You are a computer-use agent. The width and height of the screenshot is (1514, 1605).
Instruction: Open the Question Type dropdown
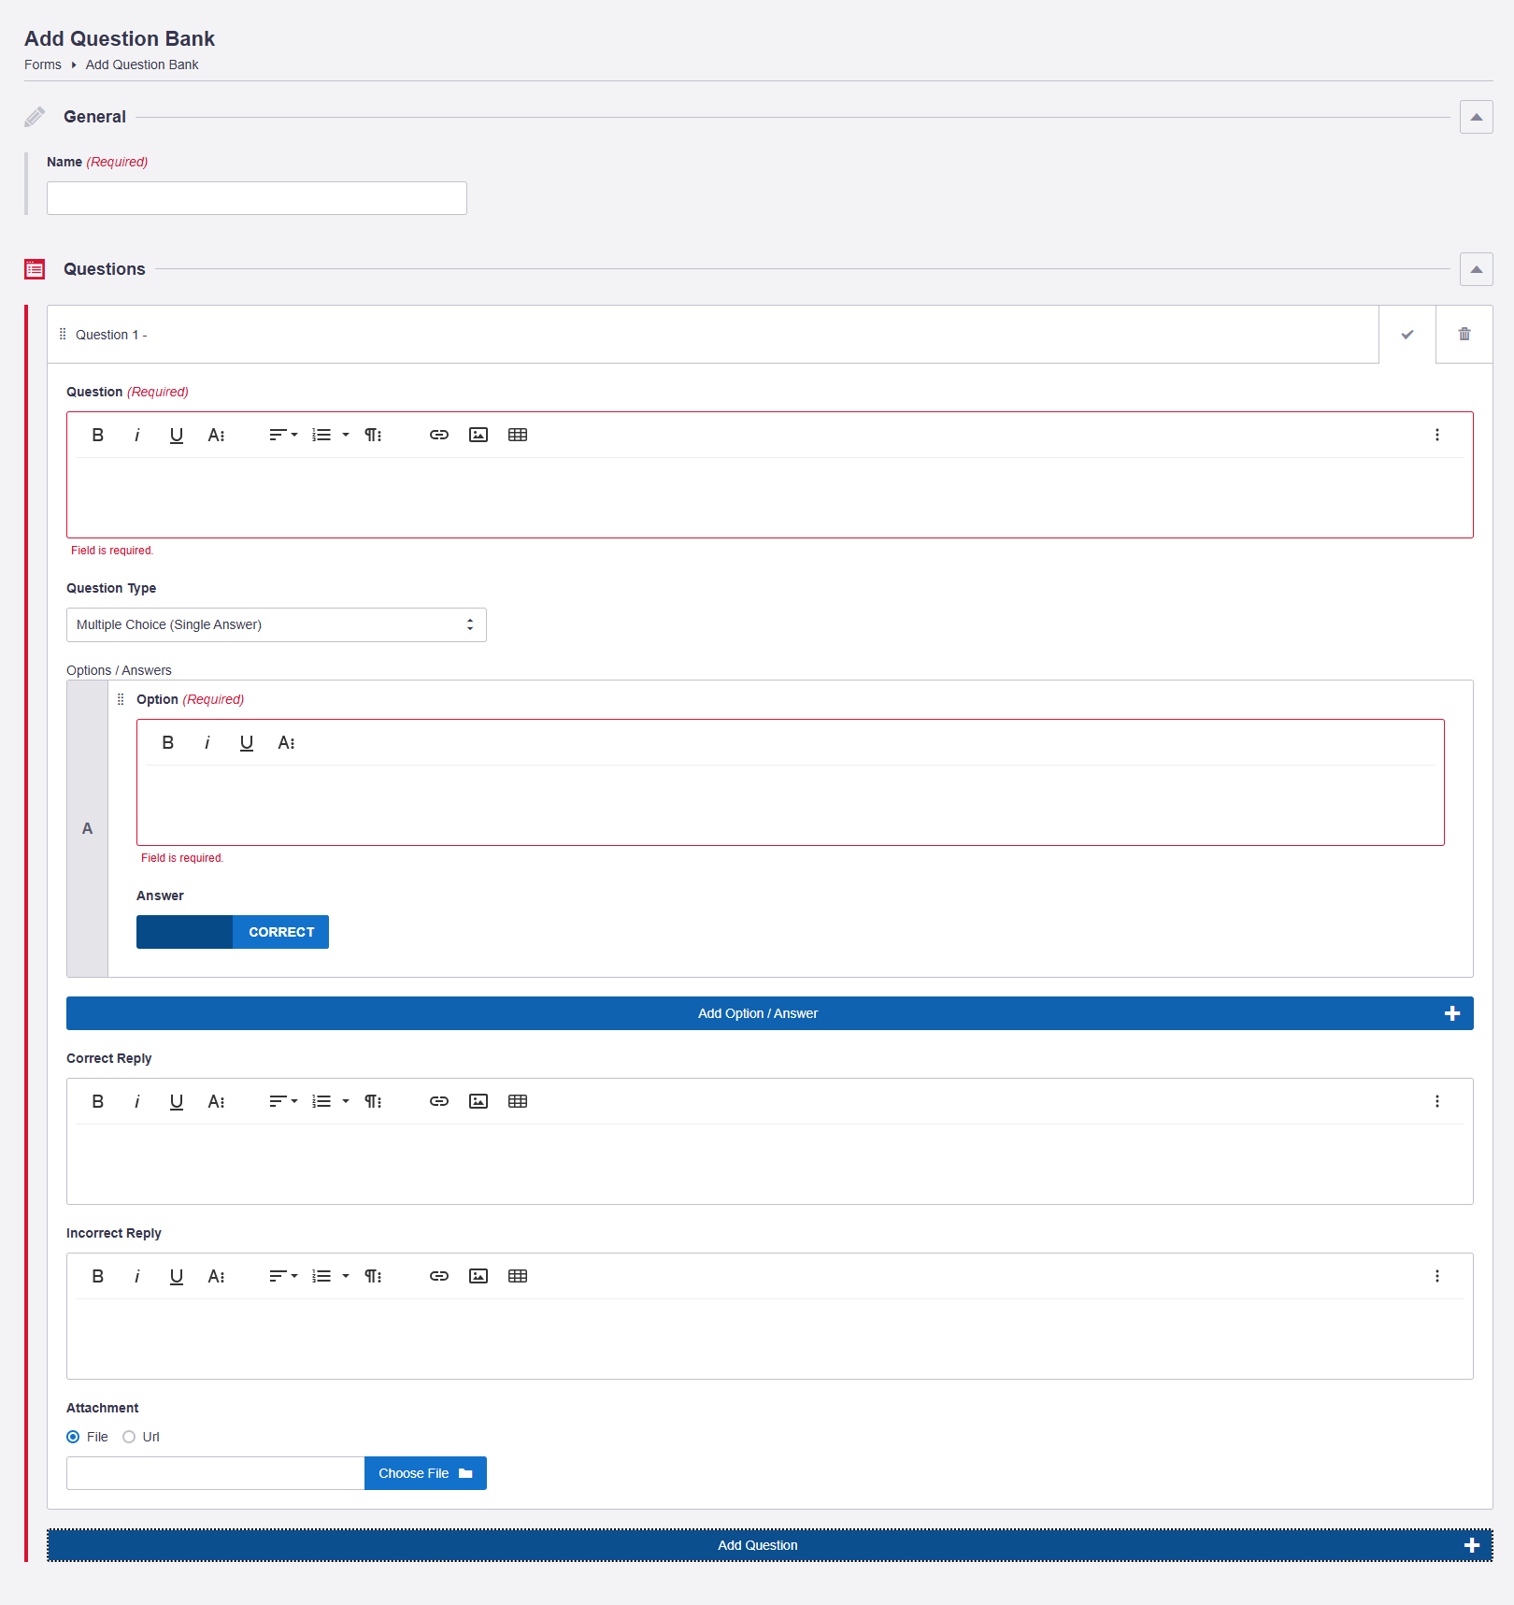(x=277, y=624)
